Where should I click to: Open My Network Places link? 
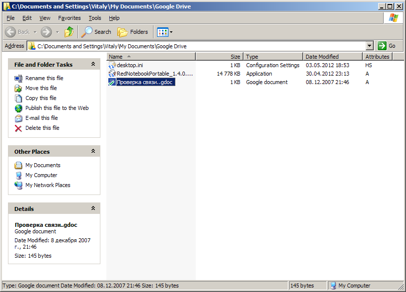(x=48, y=185)
